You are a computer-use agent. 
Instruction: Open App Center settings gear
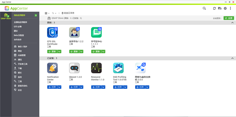click(225, 8)
